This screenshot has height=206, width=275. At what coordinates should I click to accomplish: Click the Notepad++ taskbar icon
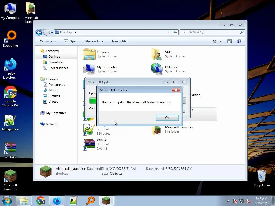[74, 201]
